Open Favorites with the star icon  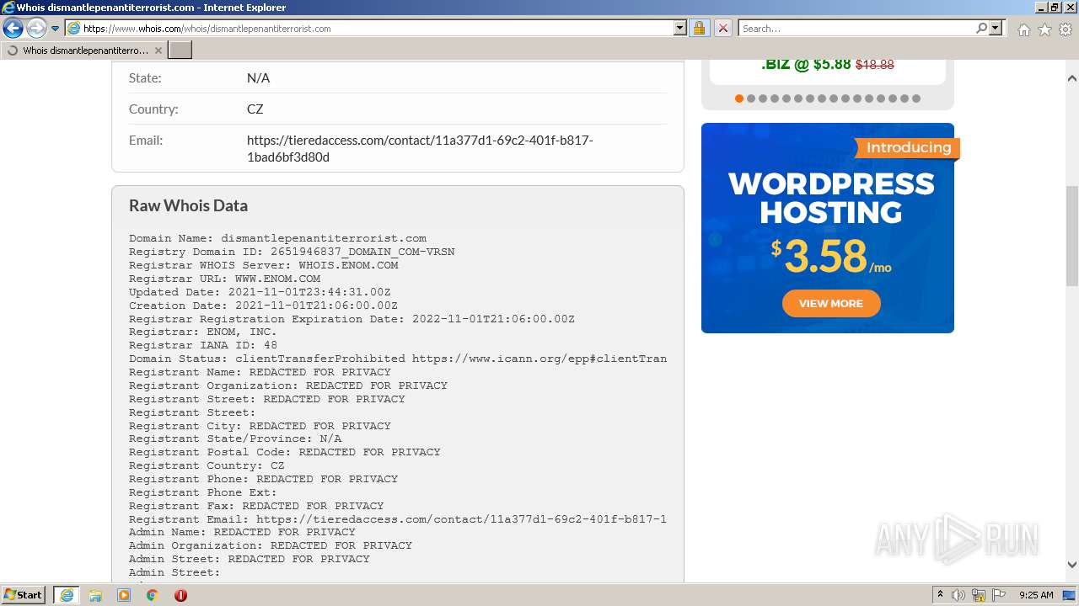(x=1044, y=29)
